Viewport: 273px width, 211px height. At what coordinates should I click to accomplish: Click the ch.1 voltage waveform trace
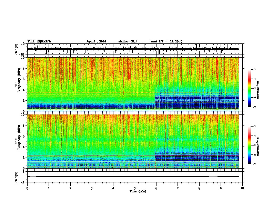coord(133,49)
